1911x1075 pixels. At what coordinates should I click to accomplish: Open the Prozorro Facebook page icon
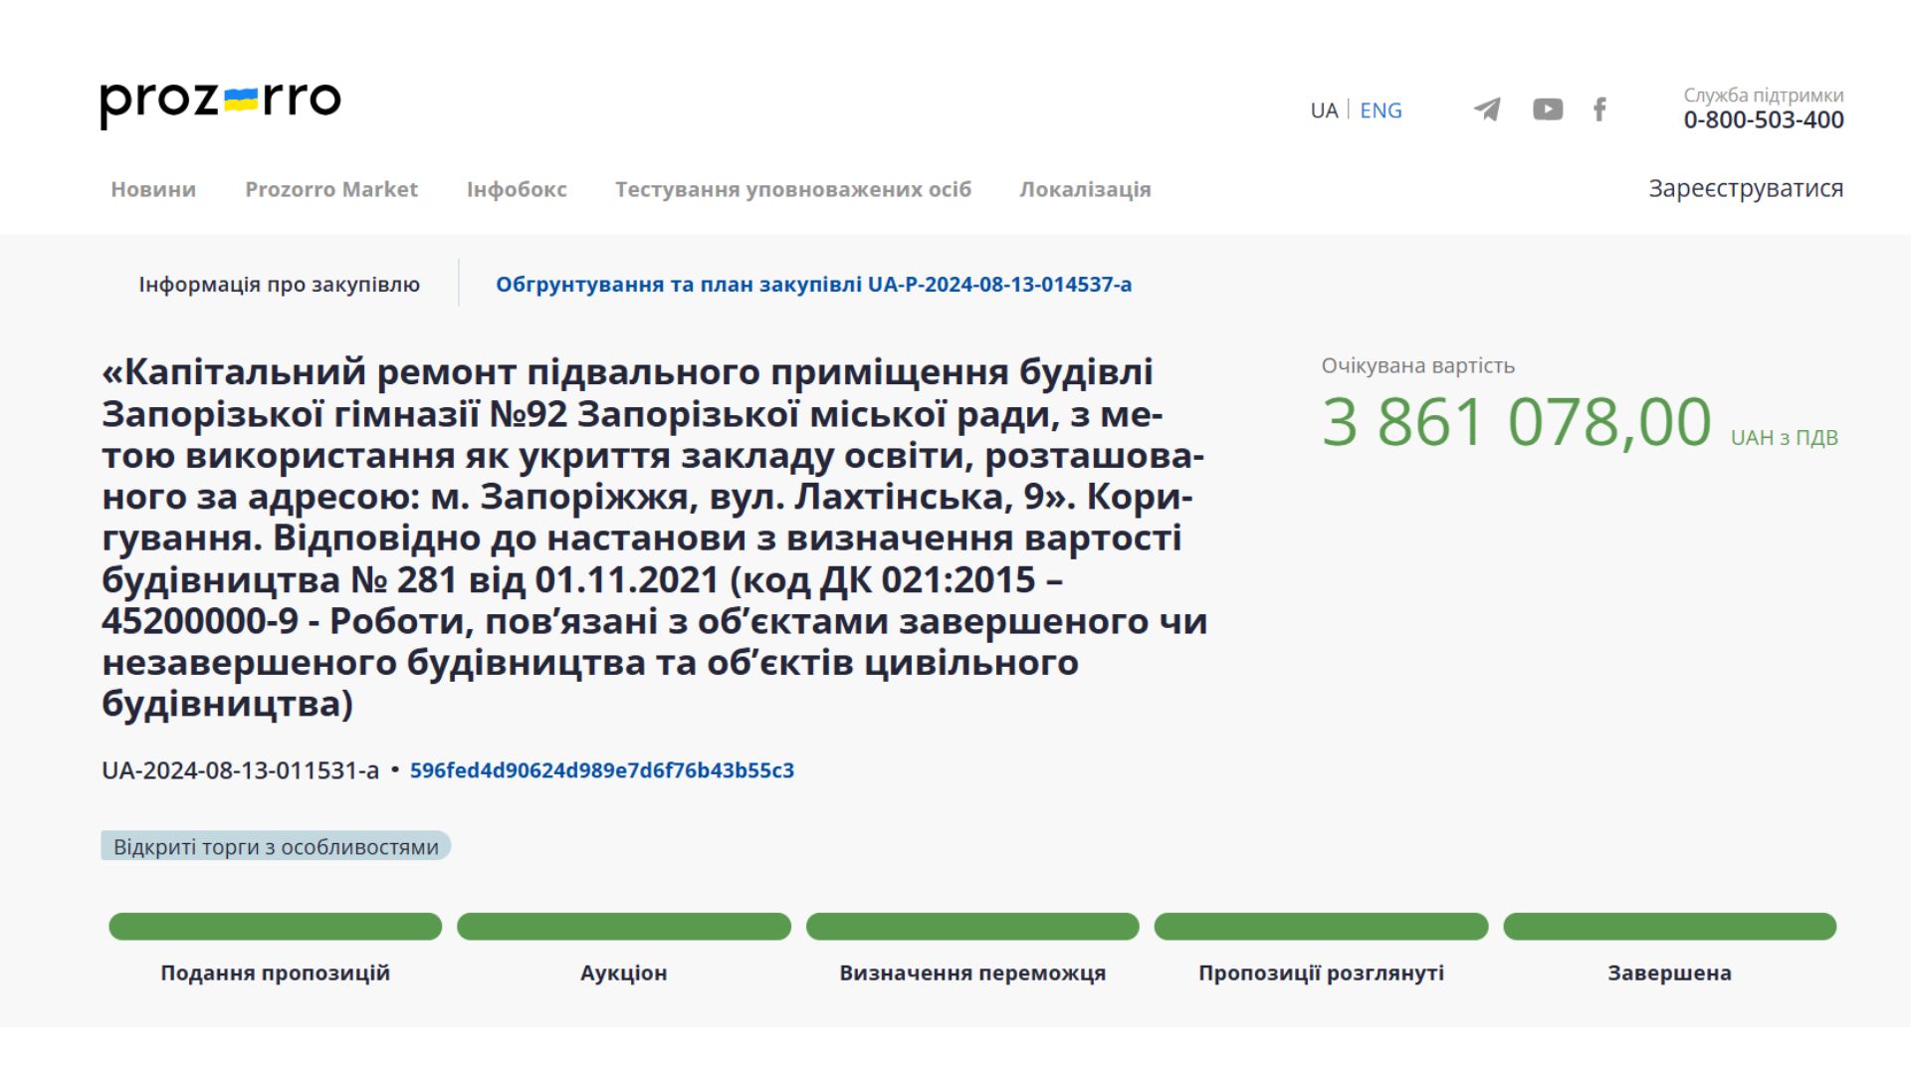[x=1599, y=109]
